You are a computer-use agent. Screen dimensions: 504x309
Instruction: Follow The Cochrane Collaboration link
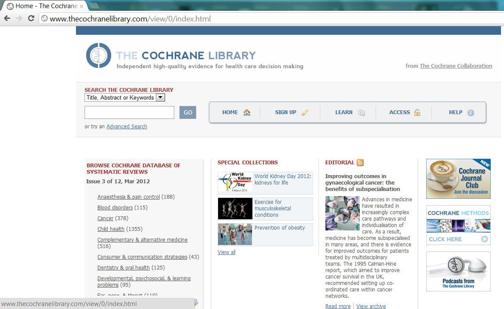(x=456, y=66)
